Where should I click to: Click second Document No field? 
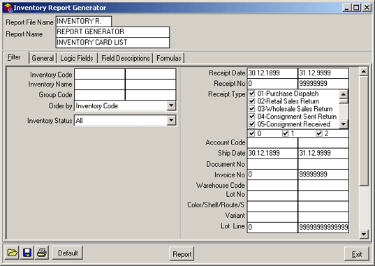323,164
